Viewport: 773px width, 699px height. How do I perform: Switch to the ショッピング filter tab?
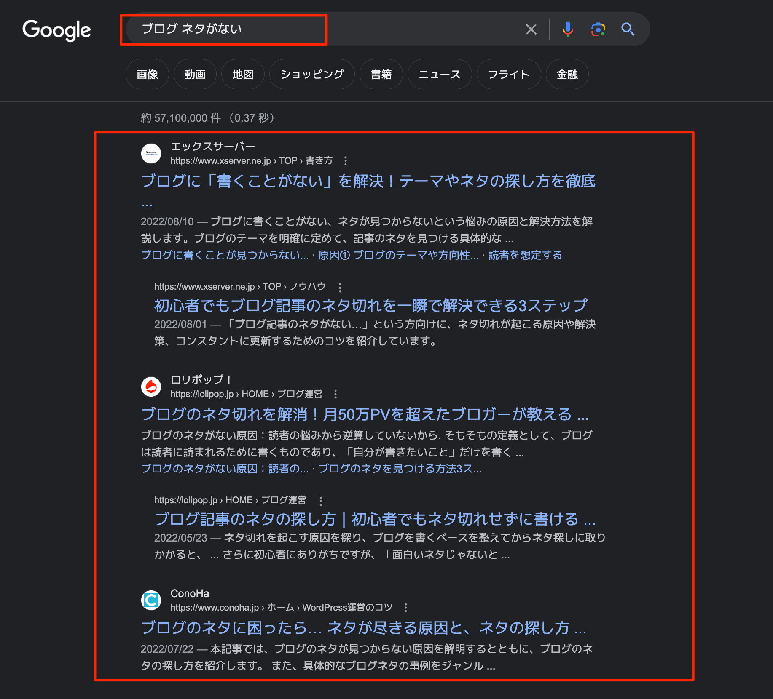click(312, 74)
